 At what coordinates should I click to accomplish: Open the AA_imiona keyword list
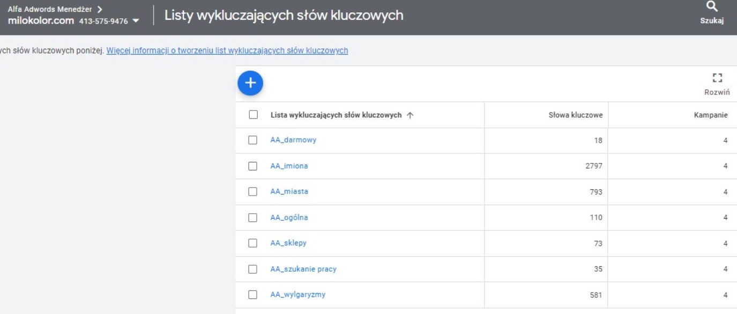tap(289, 166)
